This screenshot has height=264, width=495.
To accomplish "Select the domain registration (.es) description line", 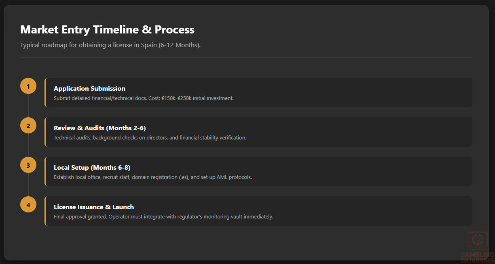I will 152,177.
